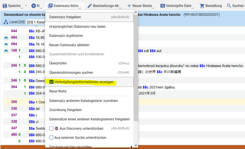Click the $$4 edt $$4 aut text
The image size is (245, 149).
[x=150, y=51]
